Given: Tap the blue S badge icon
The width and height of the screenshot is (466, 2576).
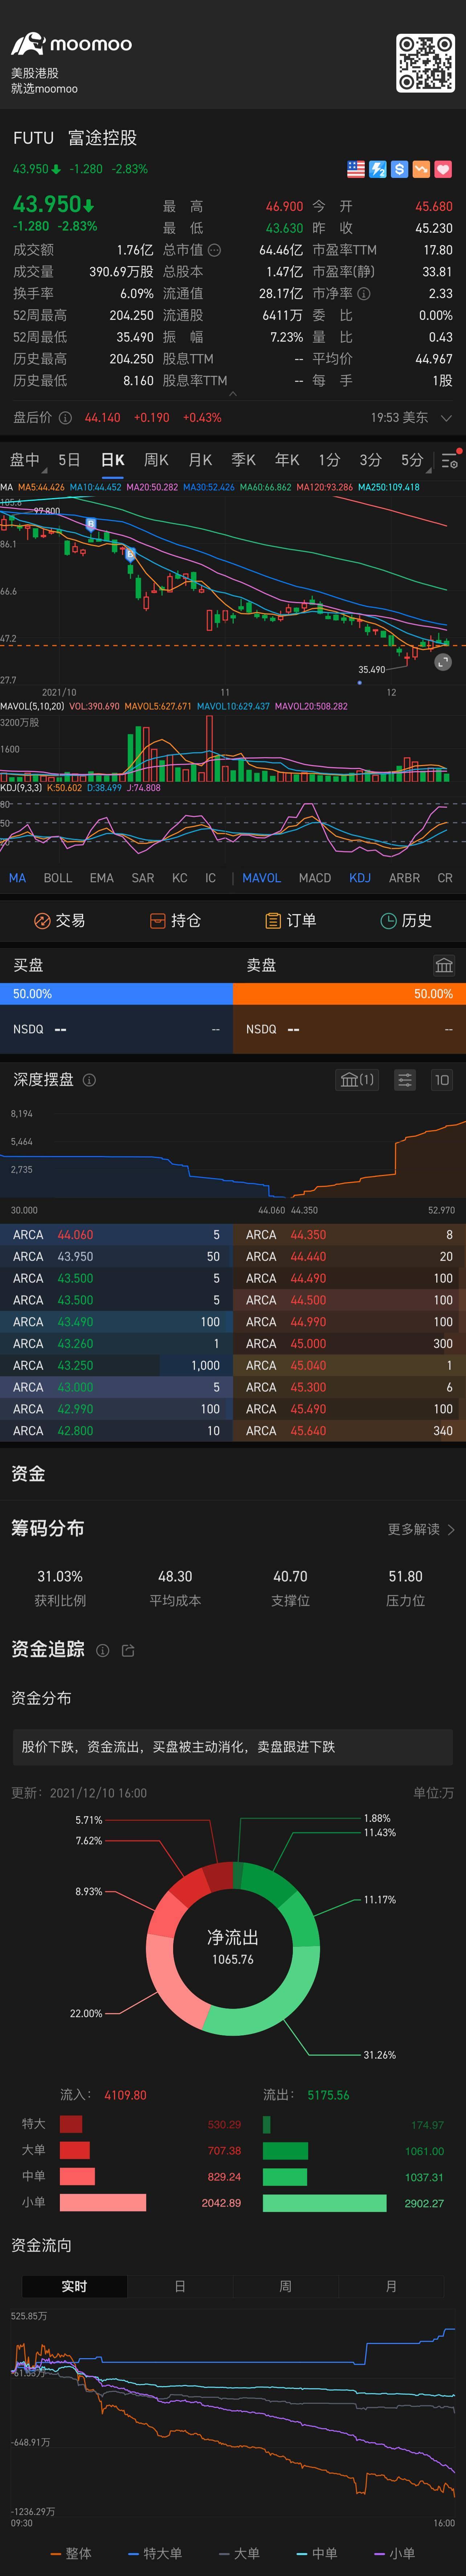Looking at the screenshot, I should click(400, 169).
